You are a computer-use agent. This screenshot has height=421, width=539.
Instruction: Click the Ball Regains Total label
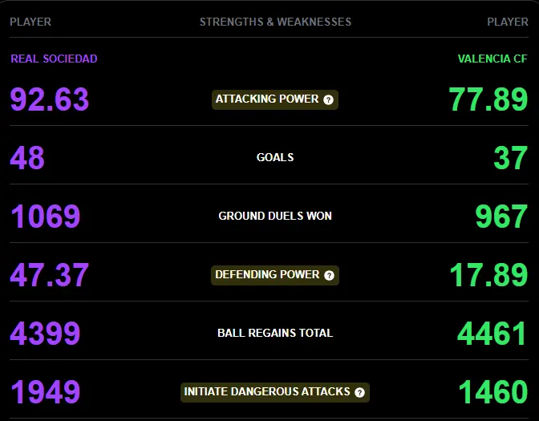point(275,333)
